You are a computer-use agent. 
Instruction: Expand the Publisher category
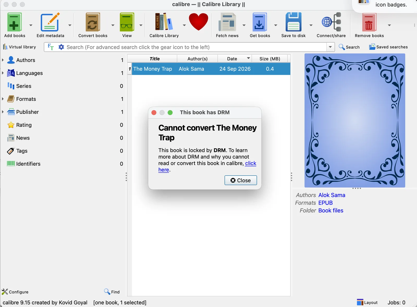[x=3, y=112]
